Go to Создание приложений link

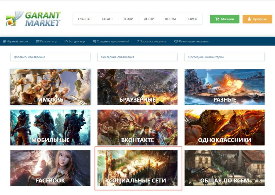click(111, 41)
